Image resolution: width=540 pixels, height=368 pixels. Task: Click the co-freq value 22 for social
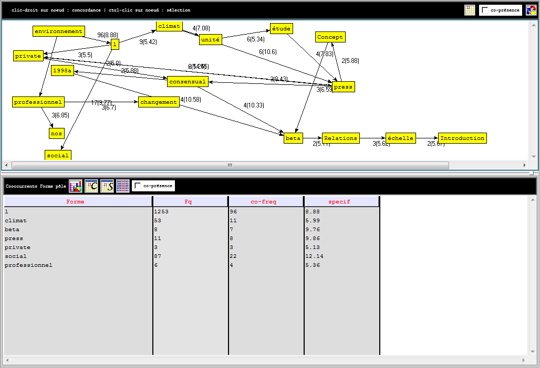[x=234, y=256]
